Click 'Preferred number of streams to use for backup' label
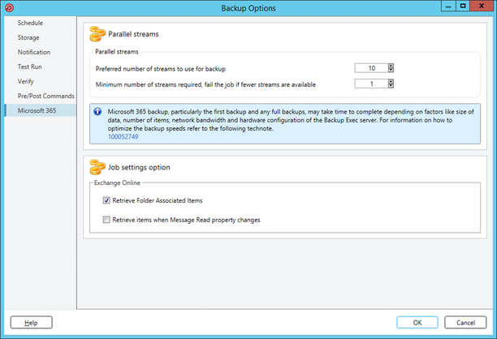 160,69
